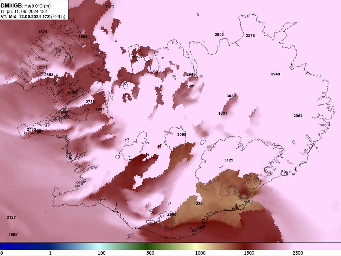341x256 pixels.
Task: Click the color scale tick label 0
Action: click(2, 253)
